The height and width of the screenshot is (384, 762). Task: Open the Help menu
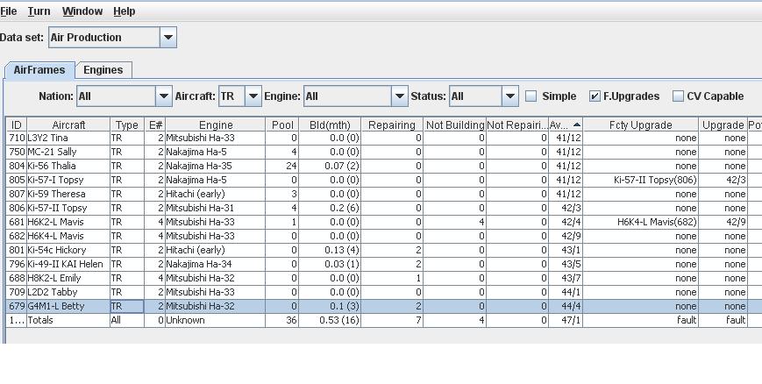[124, 11]
